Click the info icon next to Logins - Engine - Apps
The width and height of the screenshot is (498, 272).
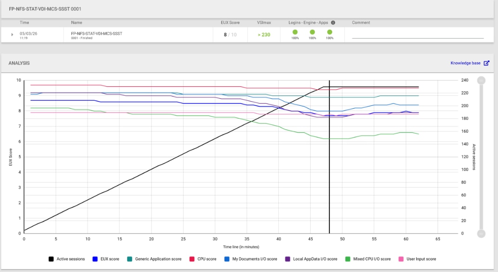[x=333, y=23]
